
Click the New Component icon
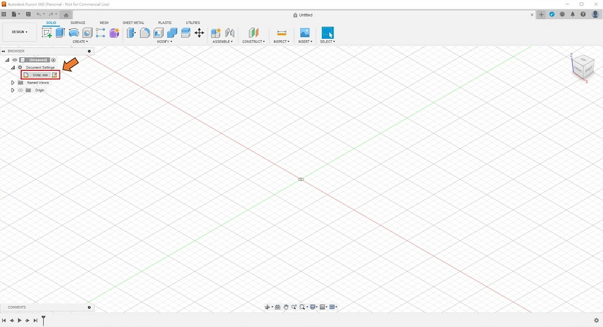pyautogui.click(x=216, y=33)
